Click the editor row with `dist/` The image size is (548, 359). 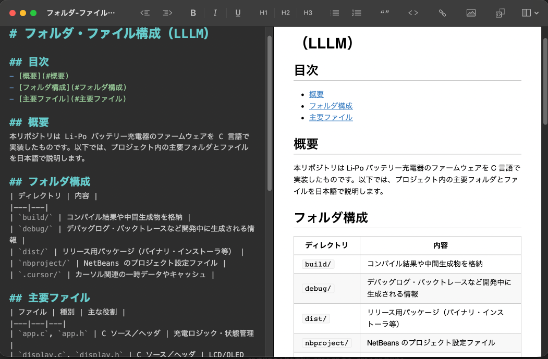pyautogui.click(x=127, y=252)
